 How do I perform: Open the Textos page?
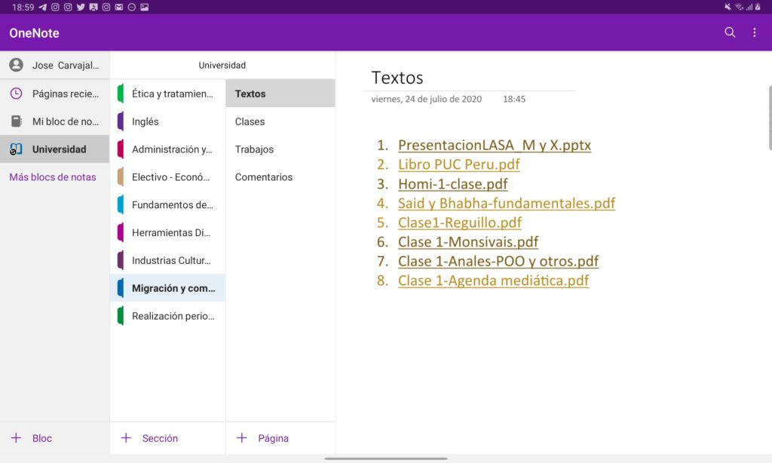click(x=280, y=93)
